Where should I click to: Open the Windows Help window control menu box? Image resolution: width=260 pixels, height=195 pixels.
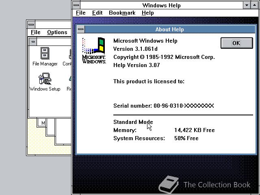coord(76,5)
